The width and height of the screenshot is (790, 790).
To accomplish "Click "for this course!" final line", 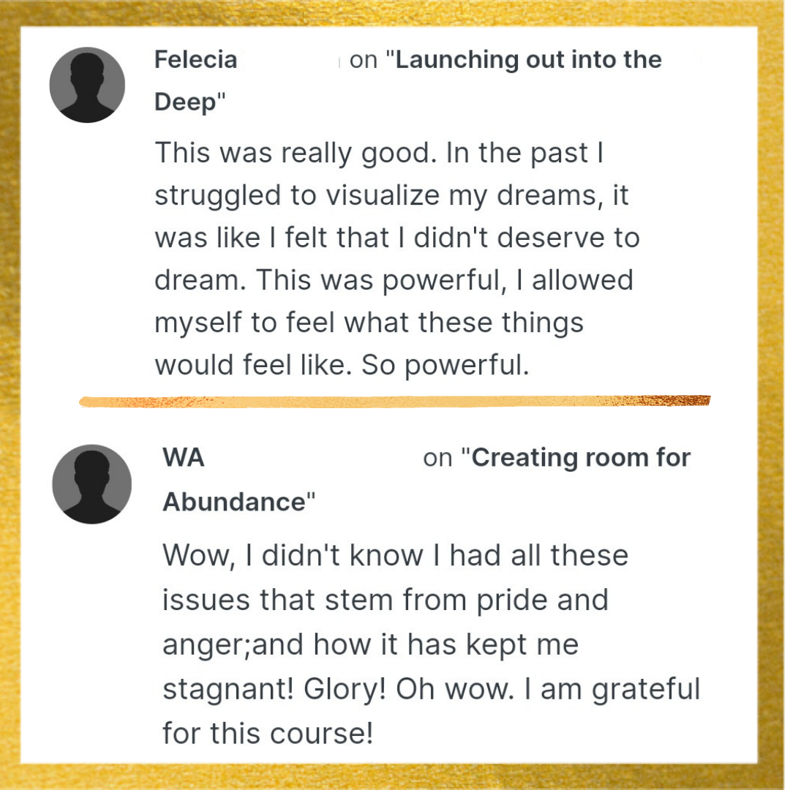I will click(x=268, y=733).
